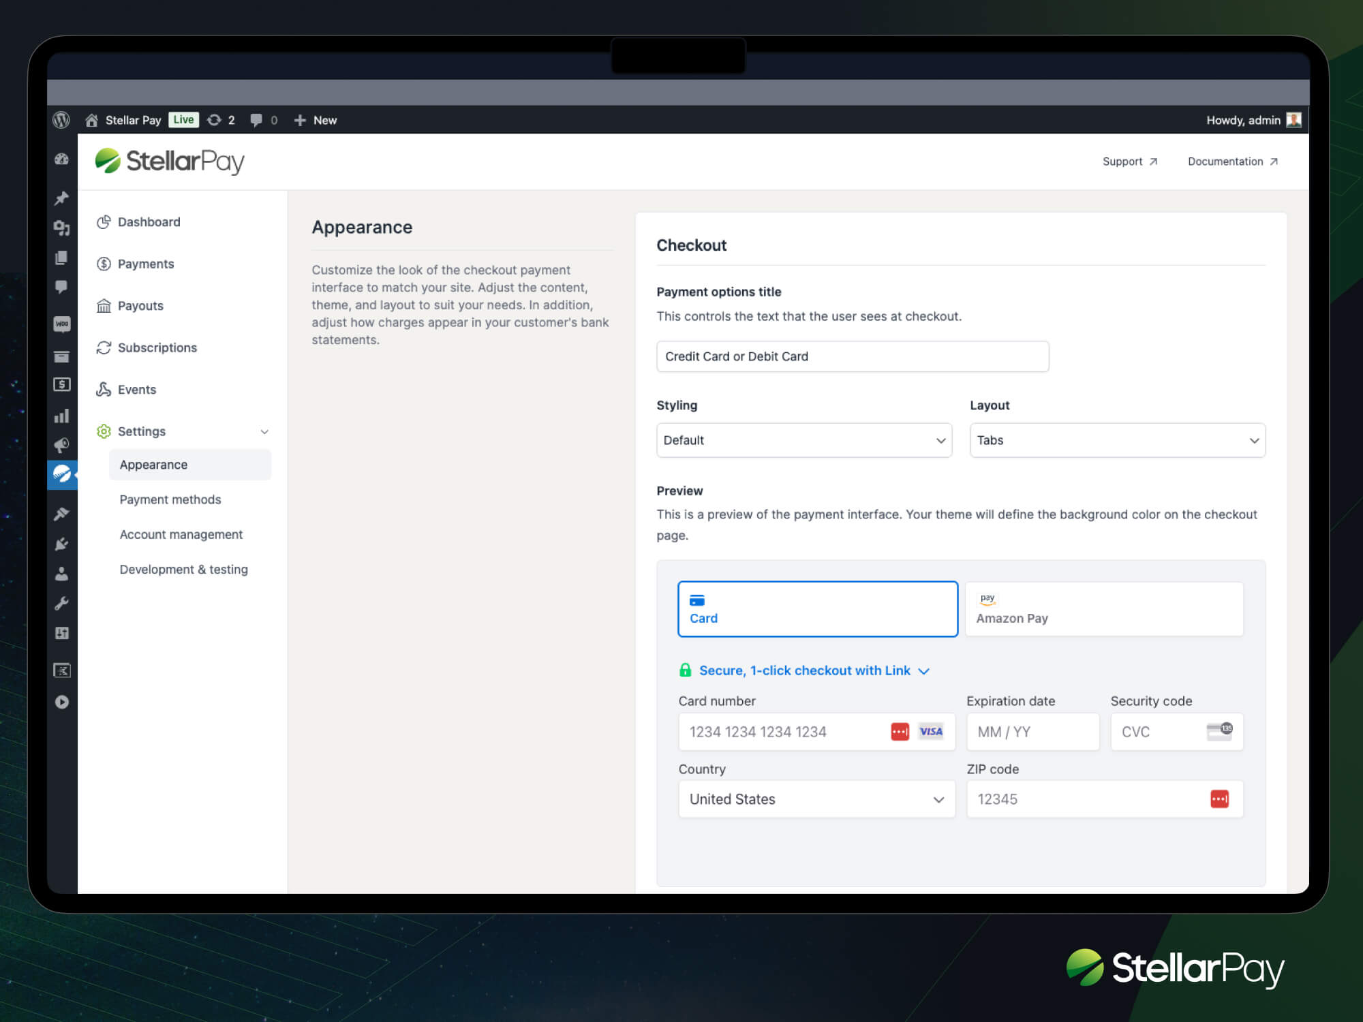The image size is (1363, 1022).
Task: Click the plus icon beside New
Action: 300,120
